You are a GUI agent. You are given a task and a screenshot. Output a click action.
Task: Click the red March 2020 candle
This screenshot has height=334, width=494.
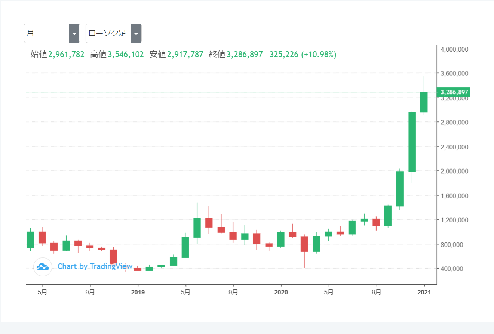click(304, 244)
